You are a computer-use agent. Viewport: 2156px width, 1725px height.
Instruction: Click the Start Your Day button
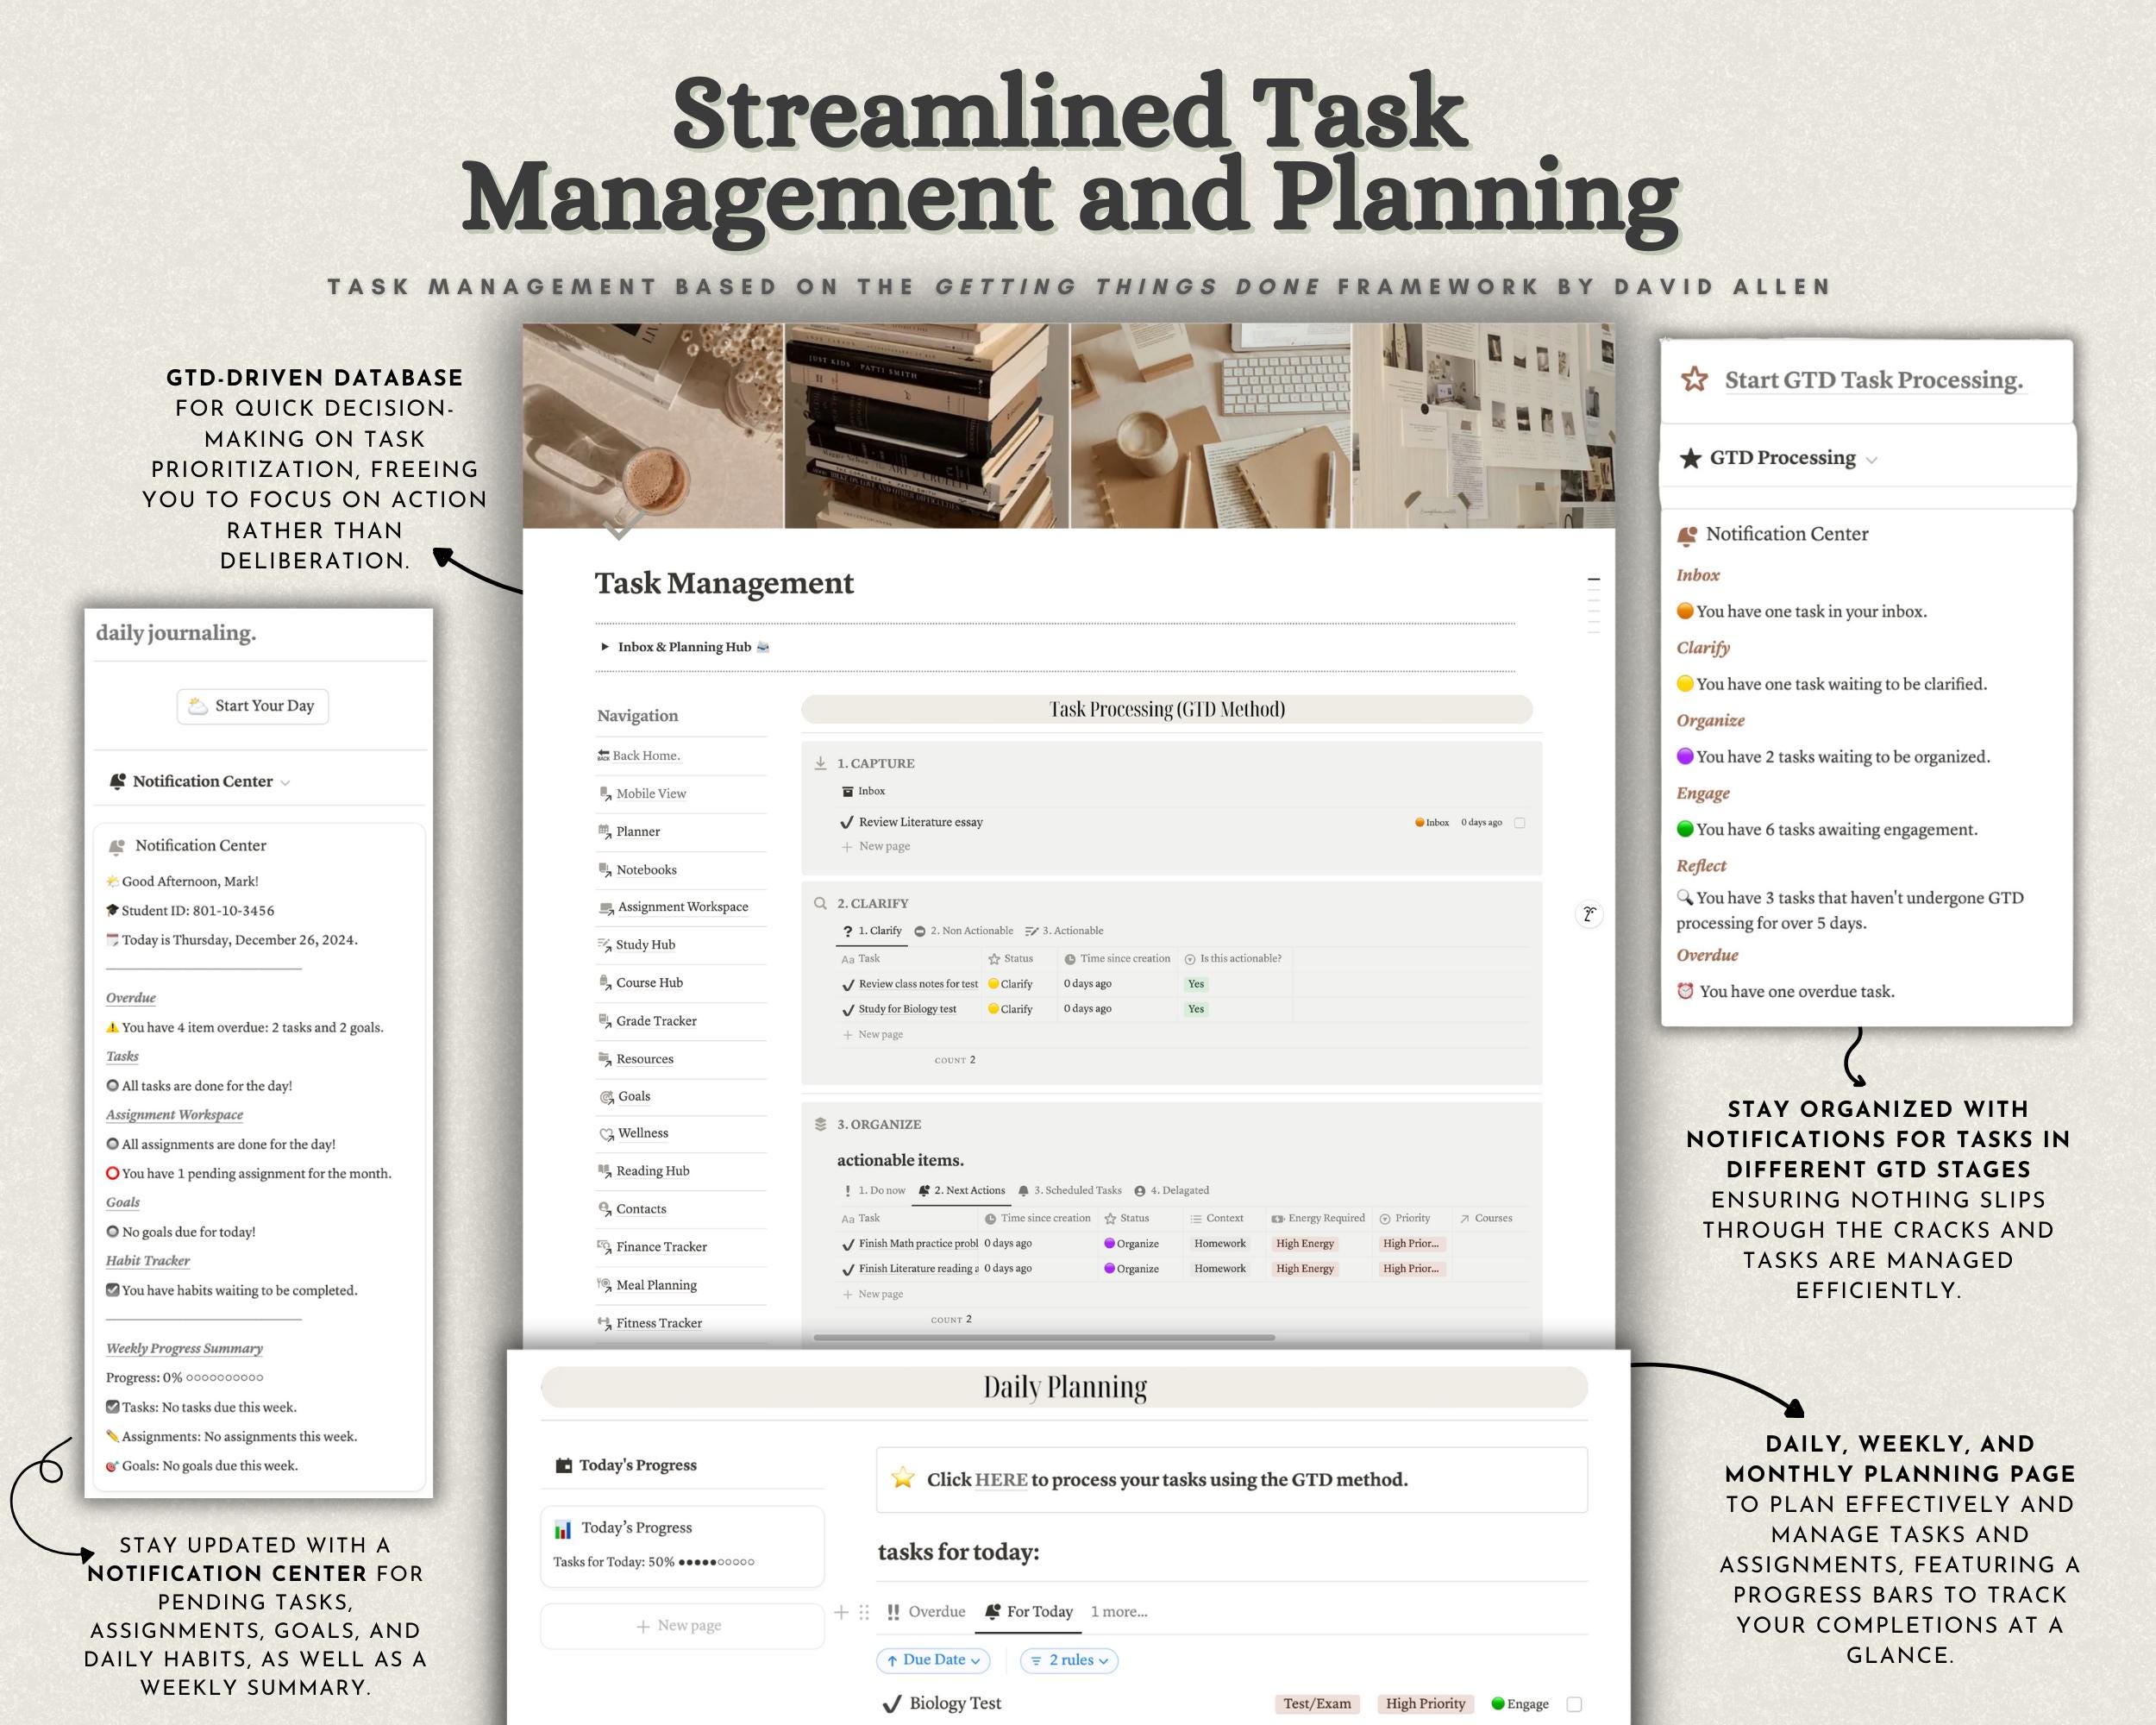pos(252,706)
